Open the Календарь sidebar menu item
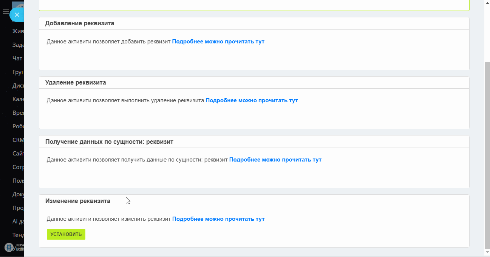This screenshot has height=257, width=490. tap(18, 99)
